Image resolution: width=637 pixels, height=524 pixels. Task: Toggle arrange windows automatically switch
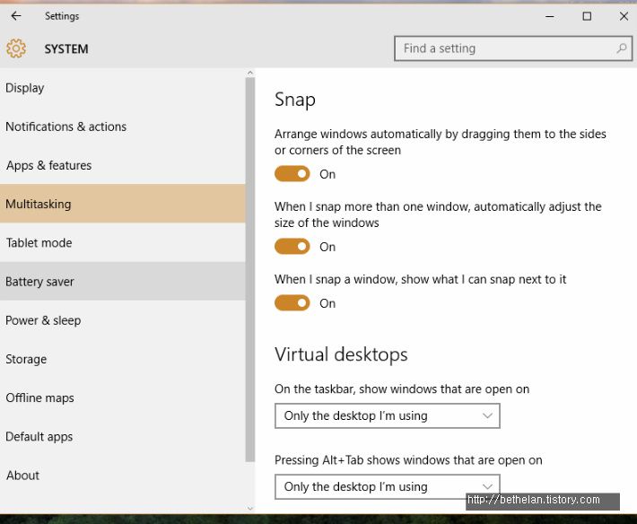pyautogui.click(x=292, y=174)
